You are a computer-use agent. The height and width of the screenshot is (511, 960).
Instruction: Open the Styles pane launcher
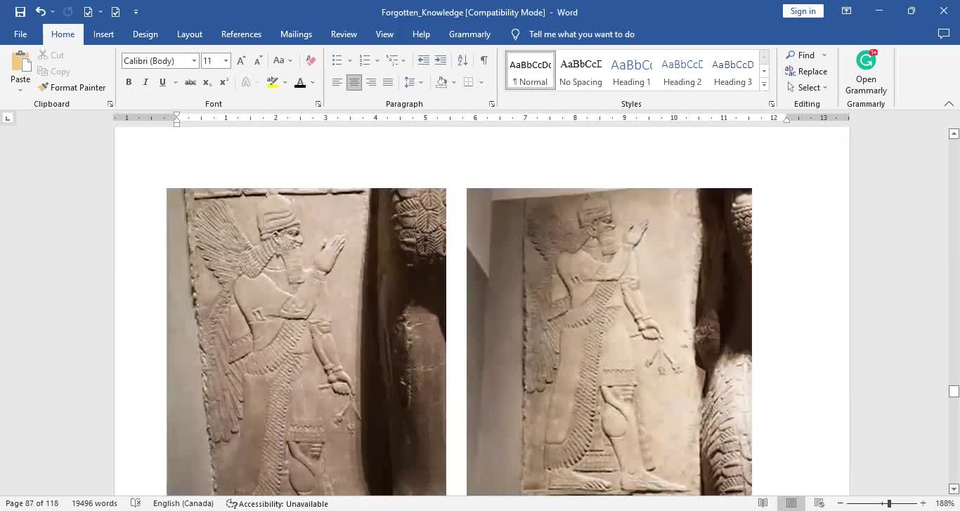click(x=772, y=104)
